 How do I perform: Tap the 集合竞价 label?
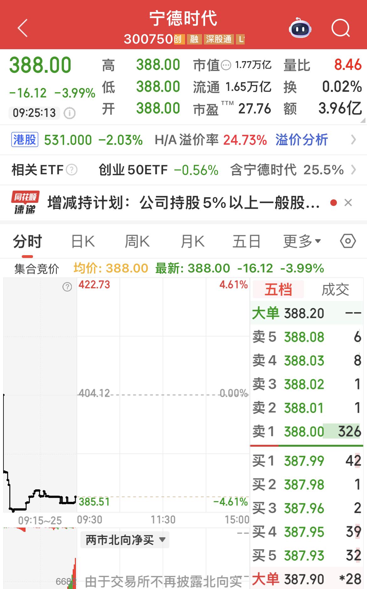click(37, 269)
